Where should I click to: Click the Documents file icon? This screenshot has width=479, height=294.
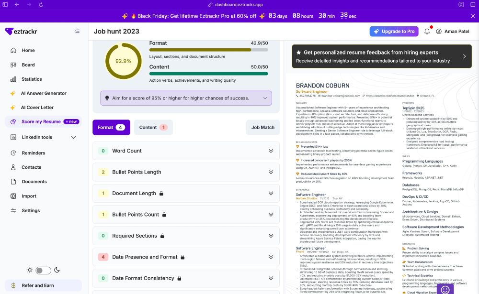click(13, 182)
